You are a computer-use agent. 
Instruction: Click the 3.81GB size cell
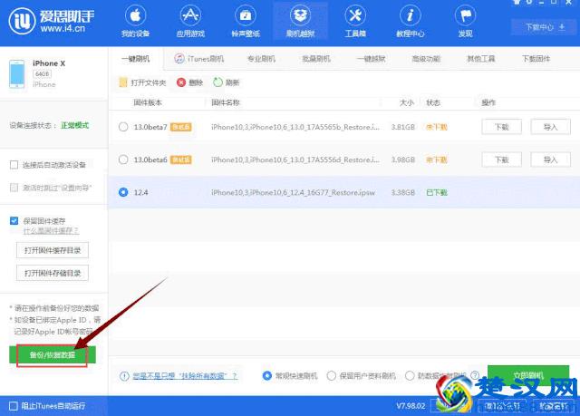(x=403, y=127)
